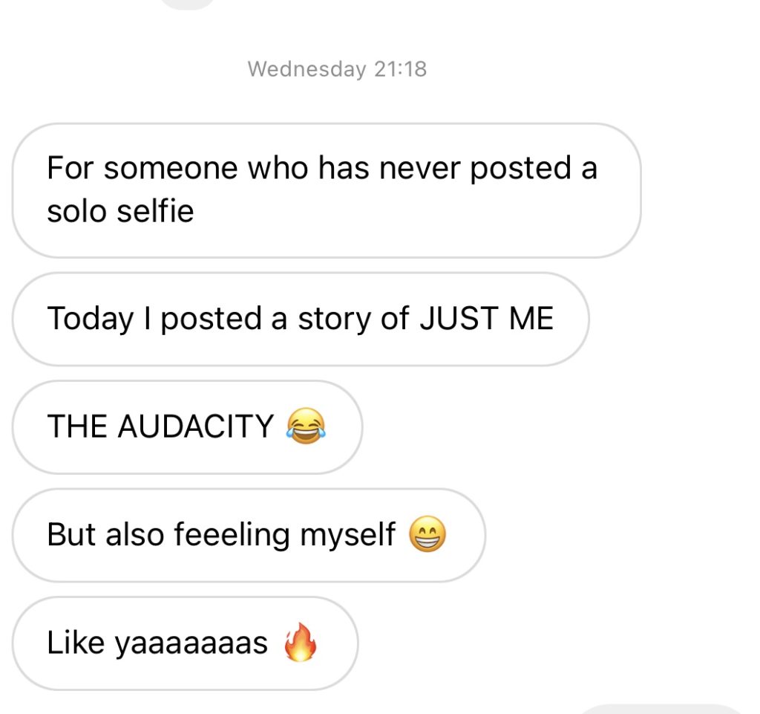This screenshot has width=760, height=714.
Task: Select the 'For someone who has never' message bubble
Action: (x=327, y=190)
